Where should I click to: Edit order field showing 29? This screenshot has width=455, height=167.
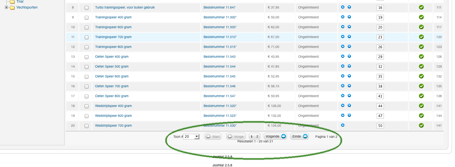[x=380, y=57]
